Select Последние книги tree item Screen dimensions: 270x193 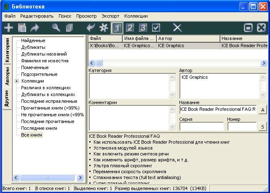click(x=39, y=128)
